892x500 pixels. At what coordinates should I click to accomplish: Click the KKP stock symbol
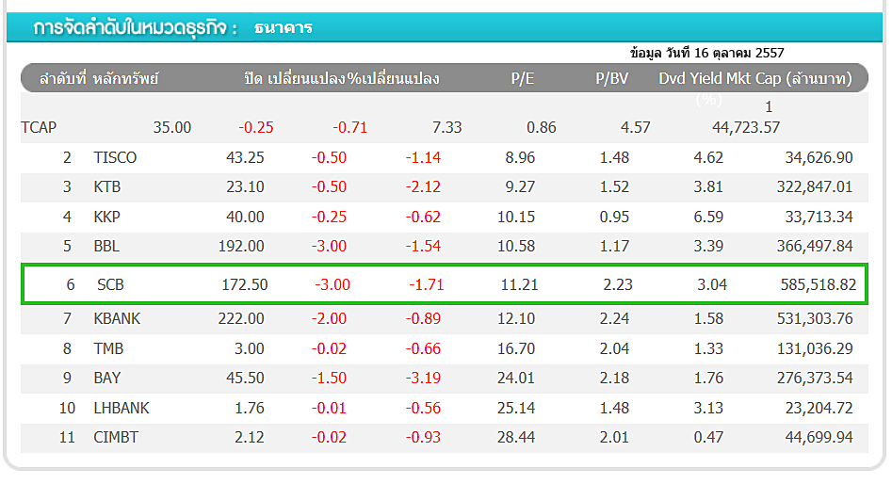pos(107,218)
